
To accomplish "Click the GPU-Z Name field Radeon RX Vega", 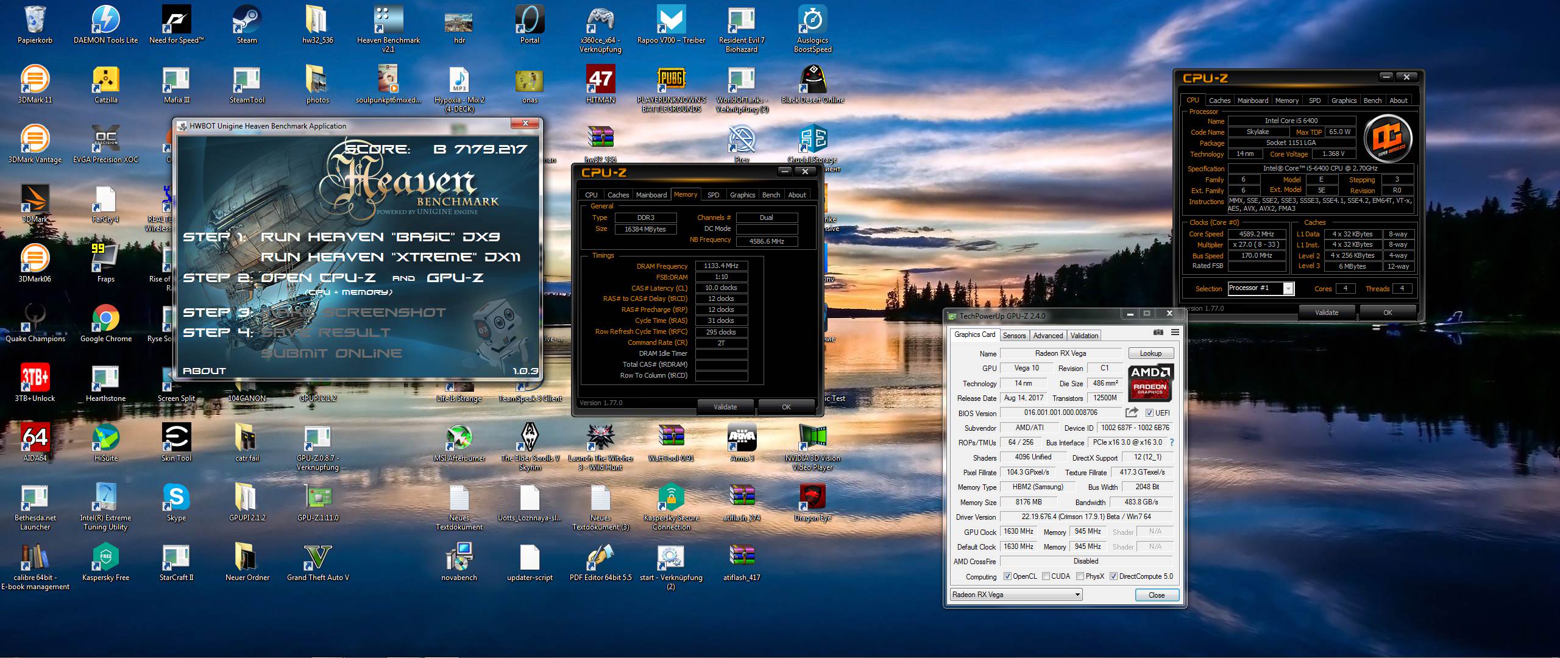I will click(1060, 353).
